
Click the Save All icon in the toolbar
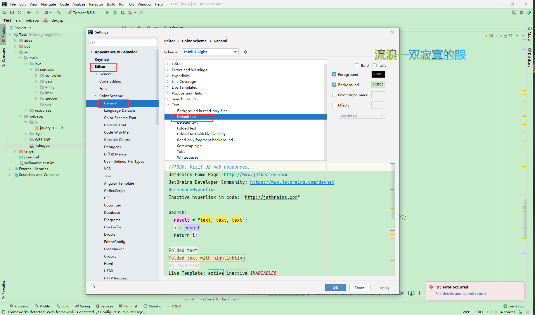[12, 13]
